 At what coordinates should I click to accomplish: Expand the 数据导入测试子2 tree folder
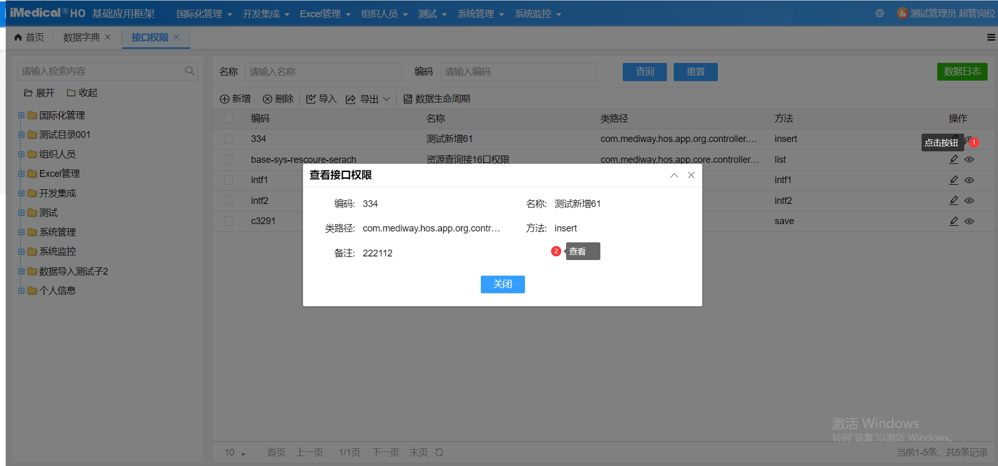(x=21, y=271)
